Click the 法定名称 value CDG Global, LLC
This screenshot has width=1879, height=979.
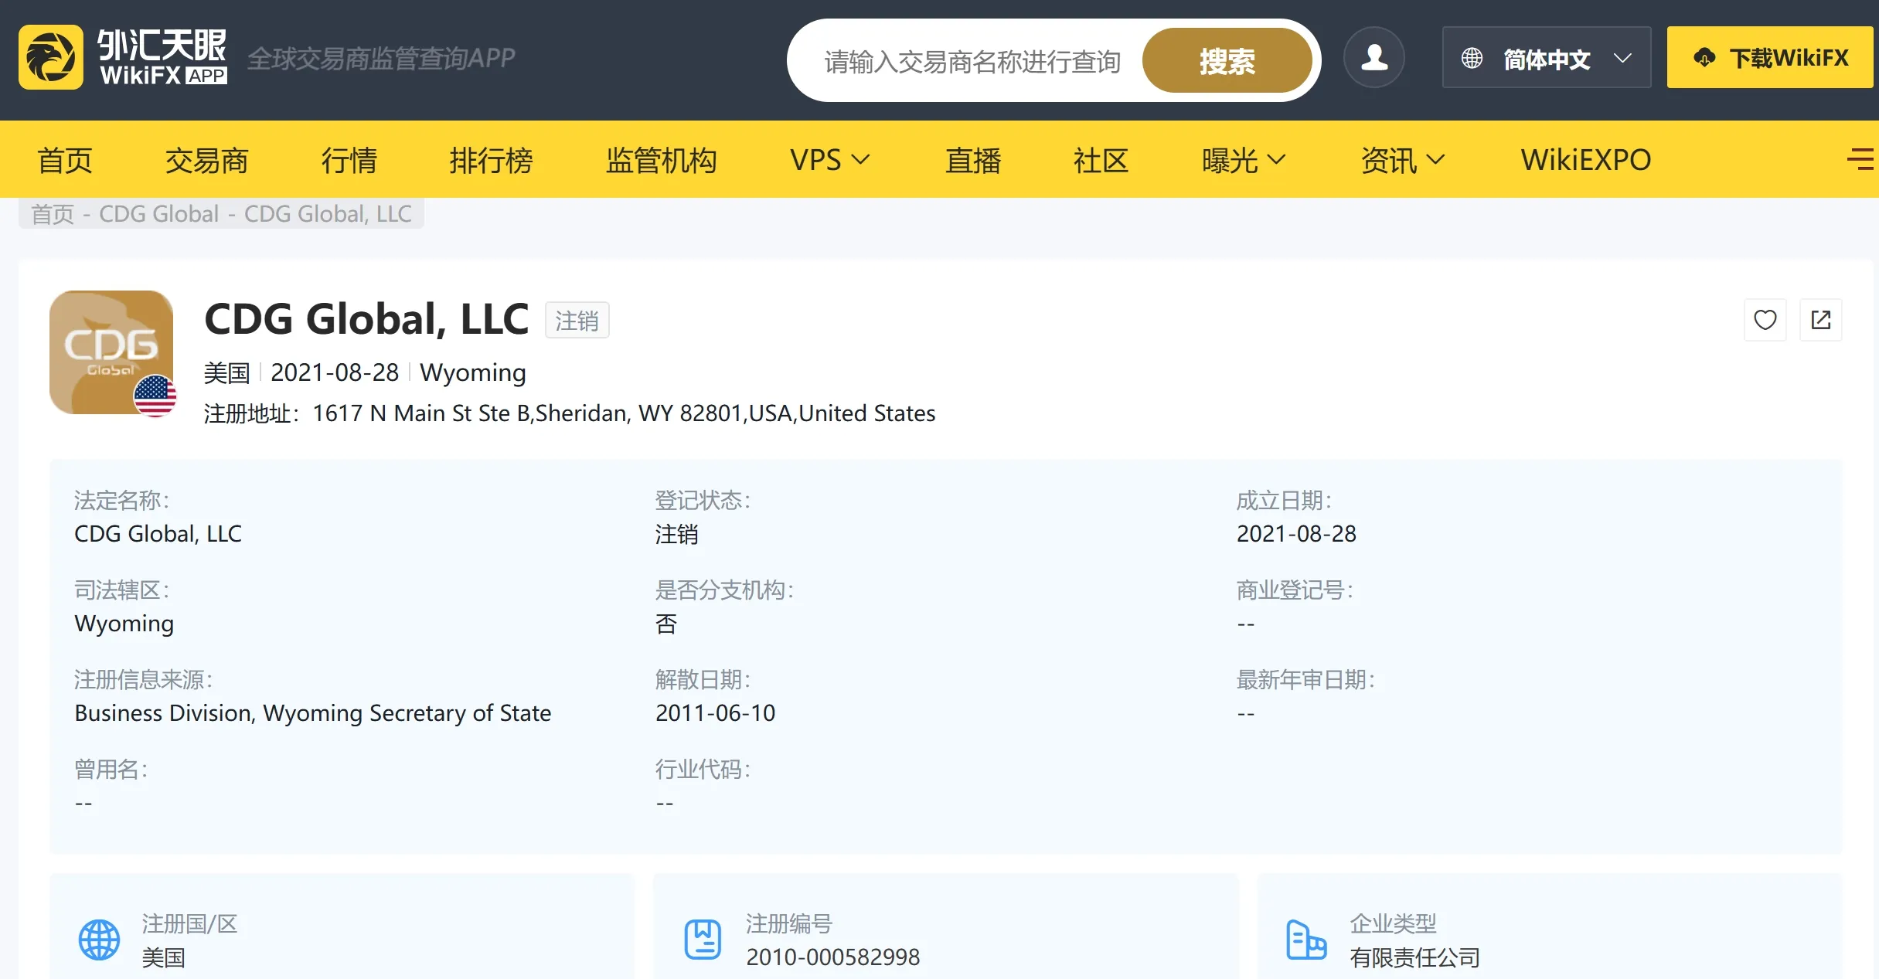tap(158, 534)
